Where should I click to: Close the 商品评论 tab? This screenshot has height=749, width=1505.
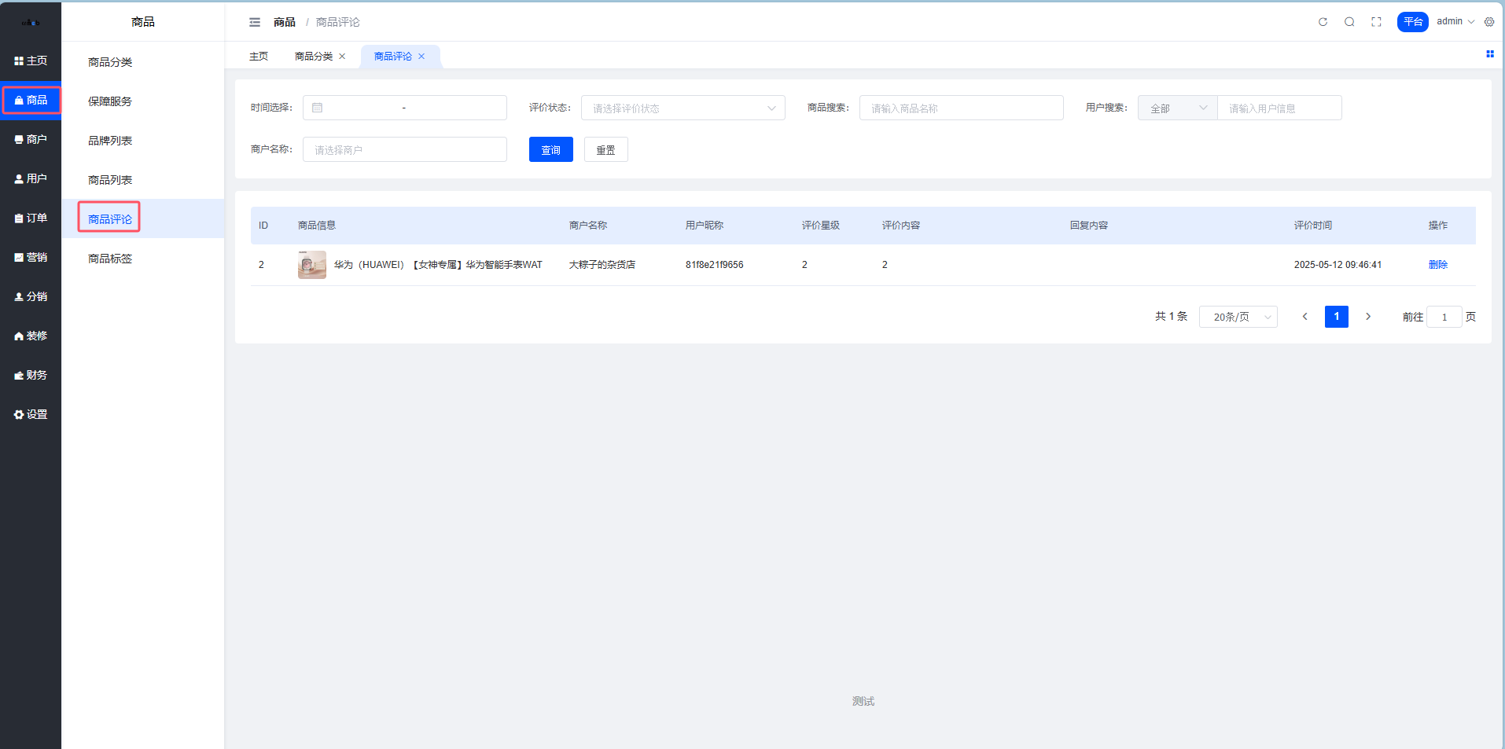click(x=421, y=57)
